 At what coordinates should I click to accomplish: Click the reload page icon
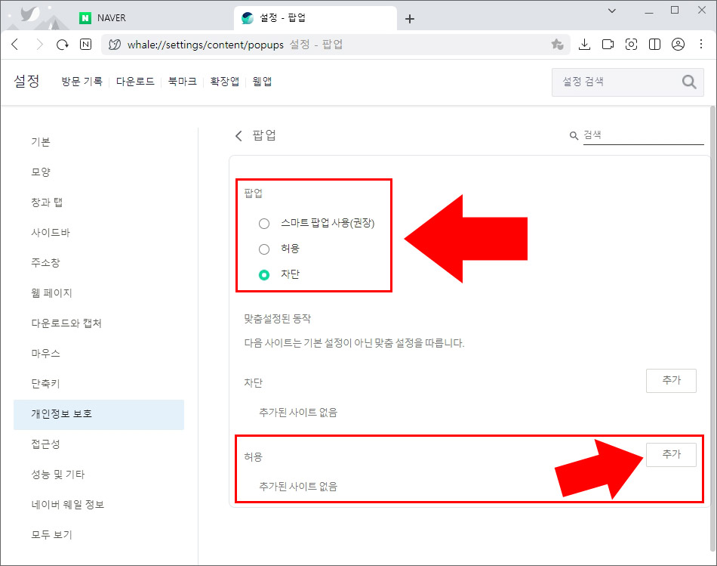click(x=63, y=44)
